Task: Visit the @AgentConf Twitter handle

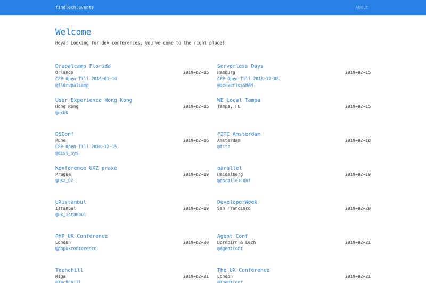Action: pos(230,248)
